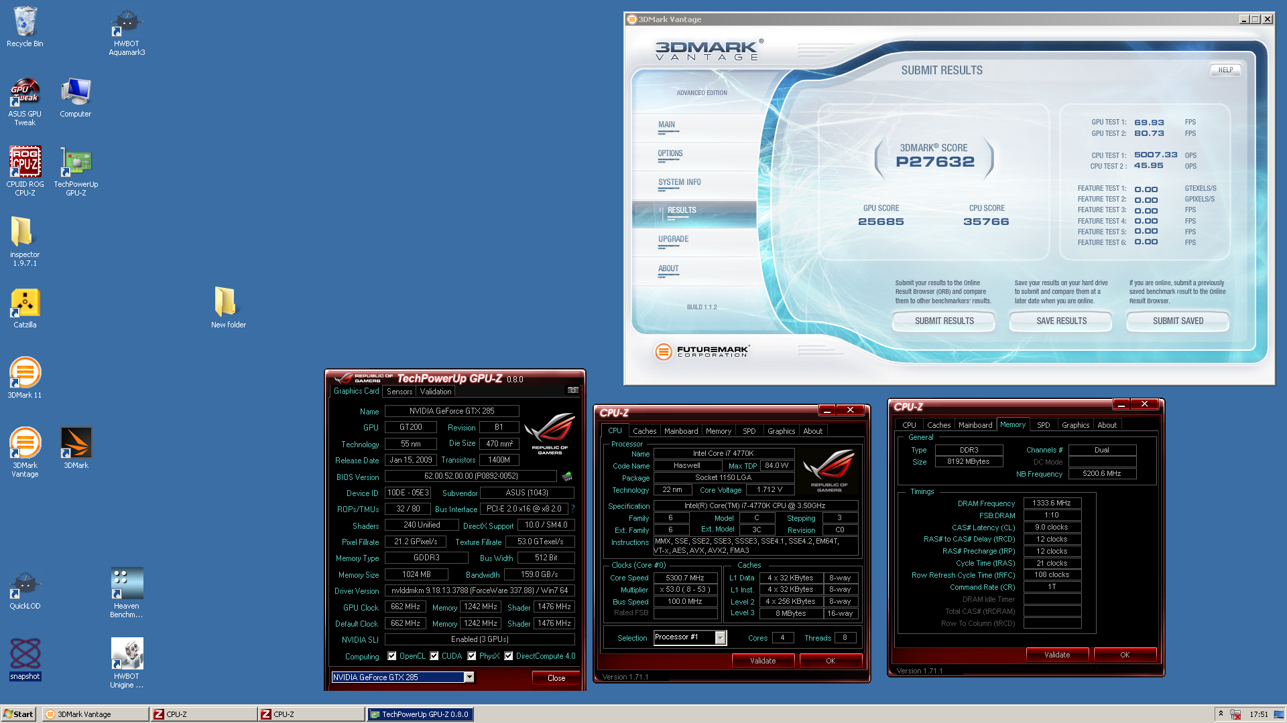The height and width of the screenshot is (723, 1287).
Task: Click GPU-Z screenshot camera icon
Action: coord(572,390)
